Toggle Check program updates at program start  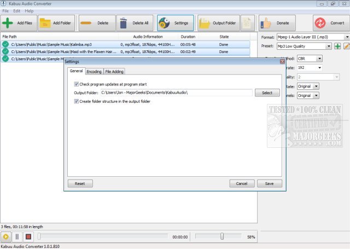click(x=77, y=84)
